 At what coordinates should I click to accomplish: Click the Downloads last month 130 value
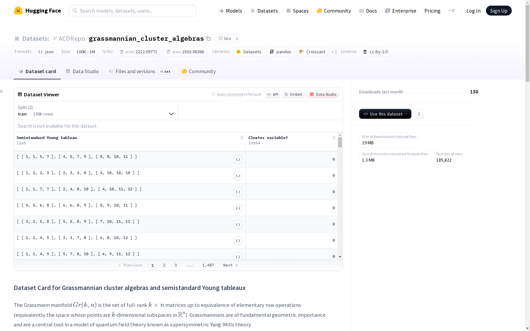coord(474,92)
